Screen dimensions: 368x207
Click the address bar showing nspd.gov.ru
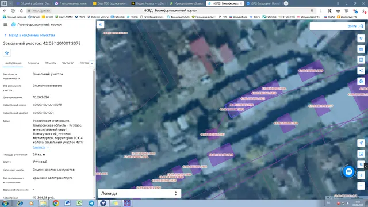click(x=41, y=10)
